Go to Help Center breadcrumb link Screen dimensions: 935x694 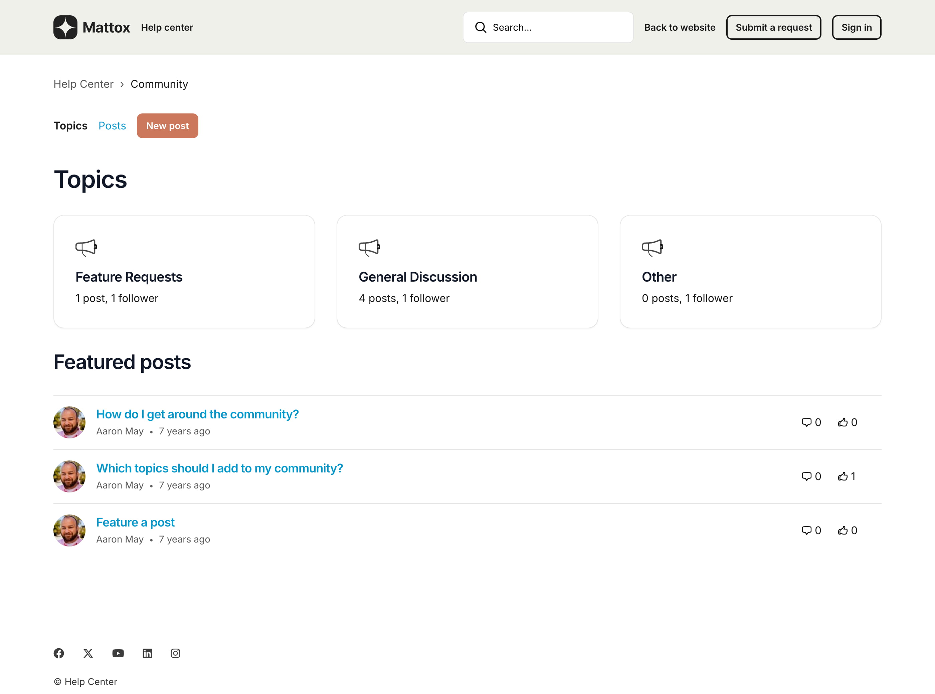point(83,84)
